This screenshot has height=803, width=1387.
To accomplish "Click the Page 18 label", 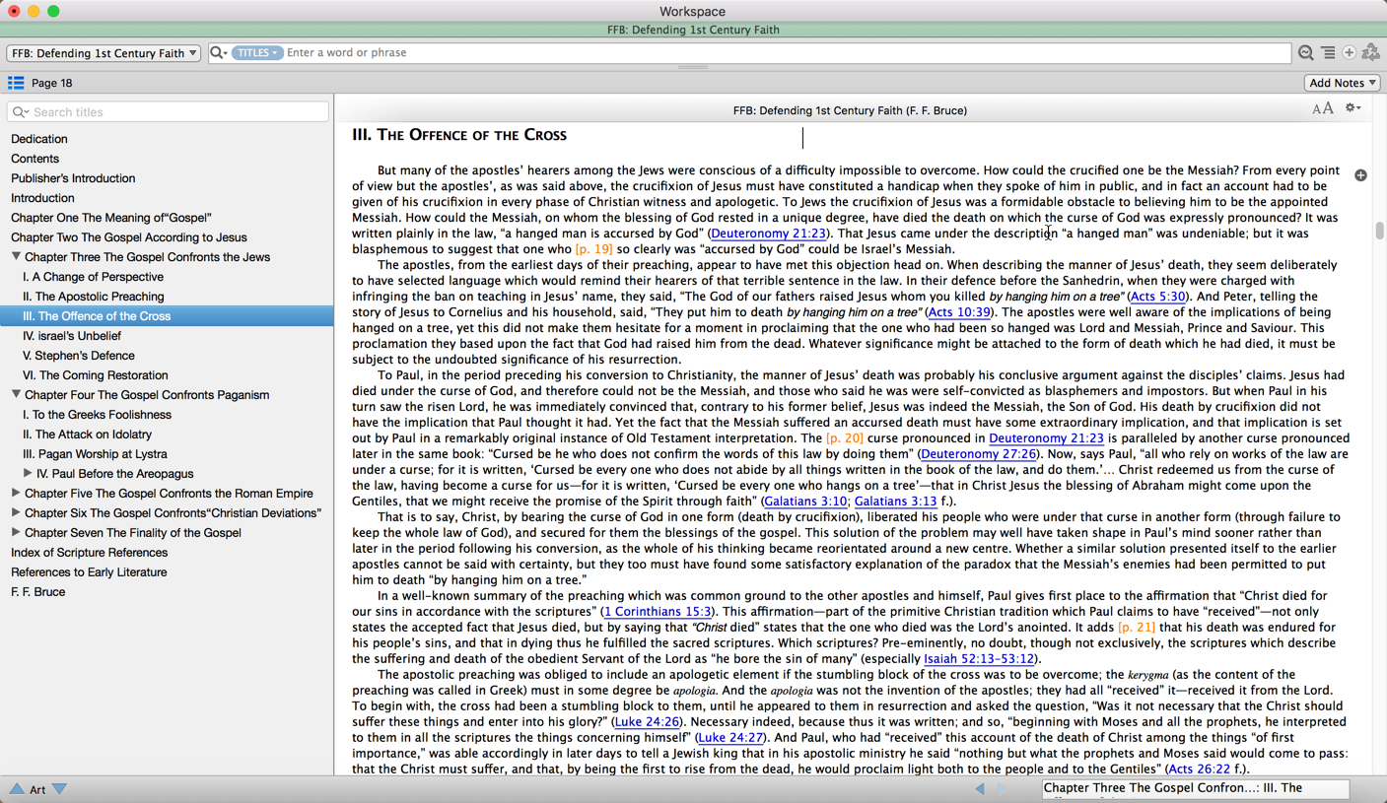I will (x=52, y=83).
